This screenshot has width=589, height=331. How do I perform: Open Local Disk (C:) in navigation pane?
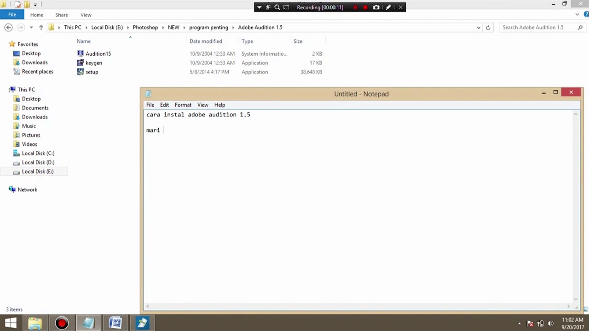(38, 154)
